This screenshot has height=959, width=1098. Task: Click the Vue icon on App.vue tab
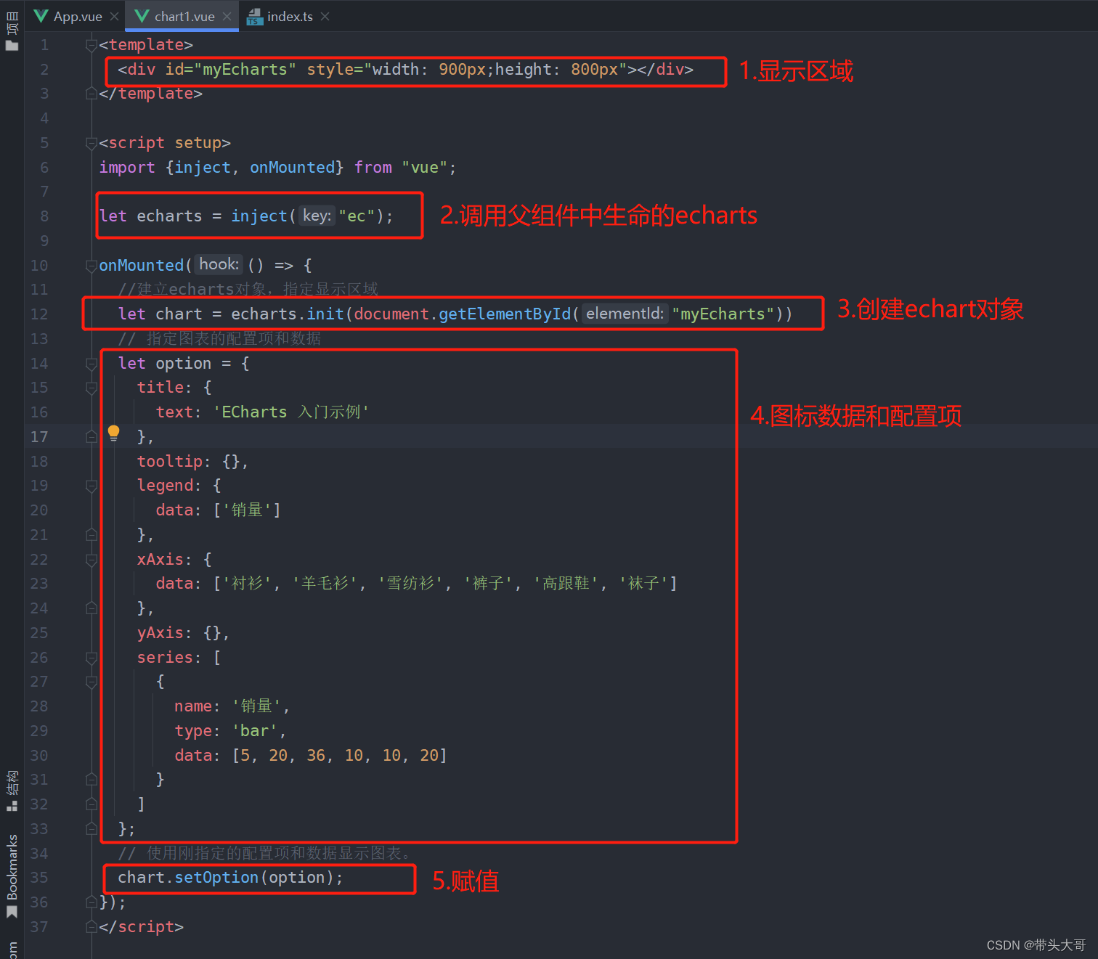(x=41, y=16)
